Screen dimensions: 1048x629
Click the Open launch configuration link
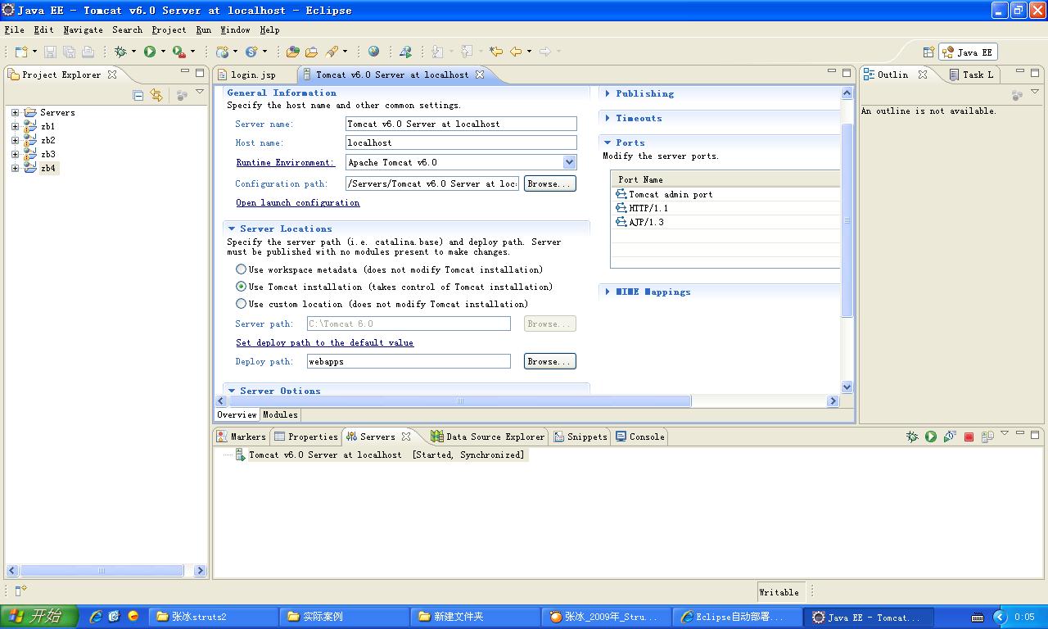pos(297,202)
